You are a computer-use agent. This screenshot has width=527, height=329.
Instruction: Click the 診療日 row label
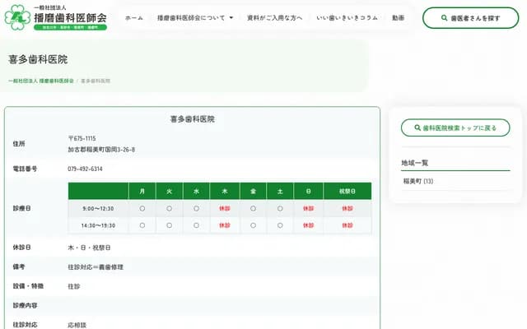(22, 208)
